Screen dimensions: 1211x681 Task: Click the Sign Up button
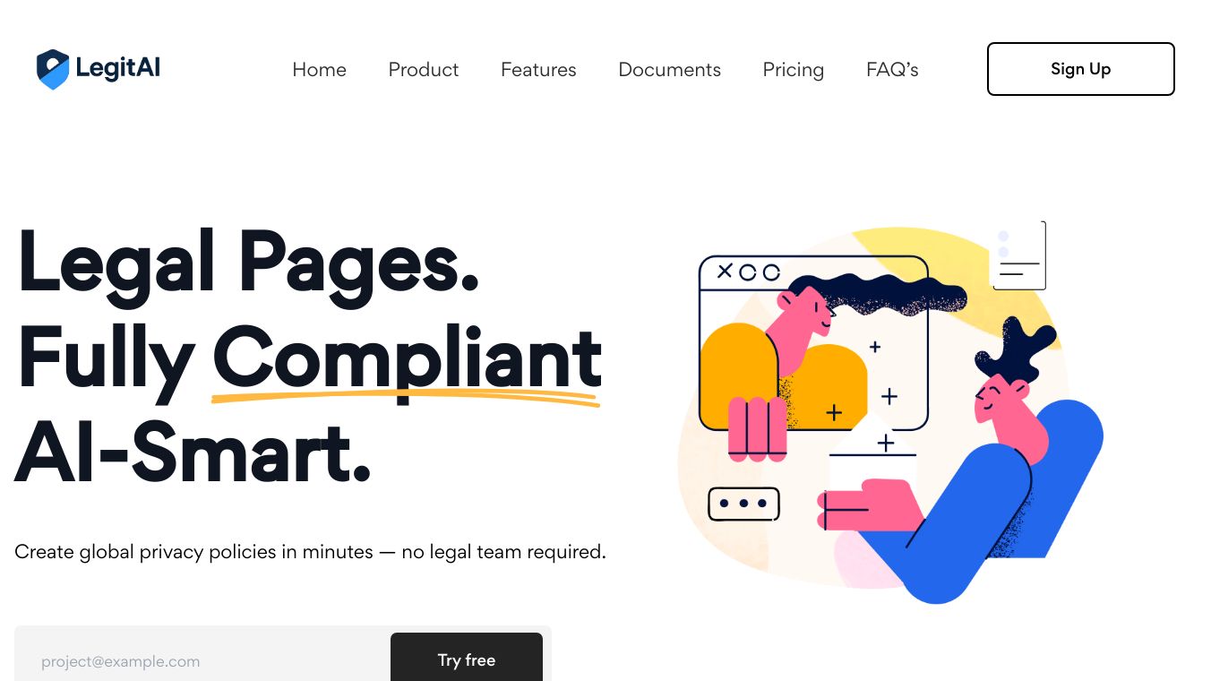(1080, 69)
